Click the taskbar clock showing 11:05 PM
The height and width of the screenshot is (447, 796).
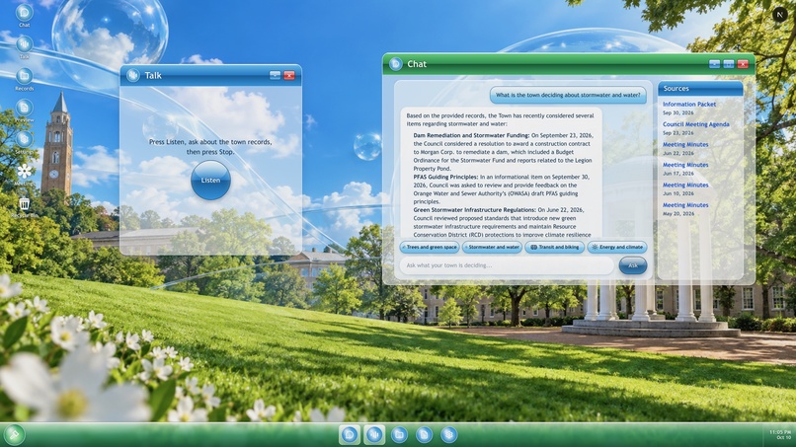point(780,434)
